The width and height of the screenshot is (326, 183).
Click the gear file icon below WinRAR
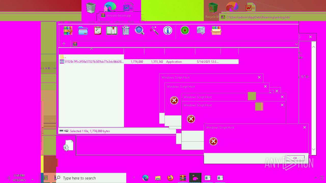pyautogui.click(x=68, y=146)
